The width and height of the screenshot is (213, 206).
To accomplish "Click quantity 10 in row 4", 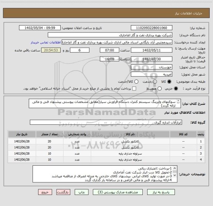I will (50, 160).
